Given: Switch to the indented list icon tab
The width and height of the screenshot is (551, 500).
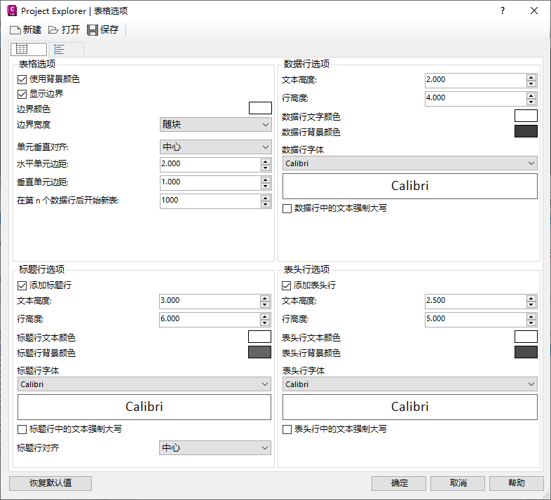Looking at the screenshot, I should [x=60, y=50].
